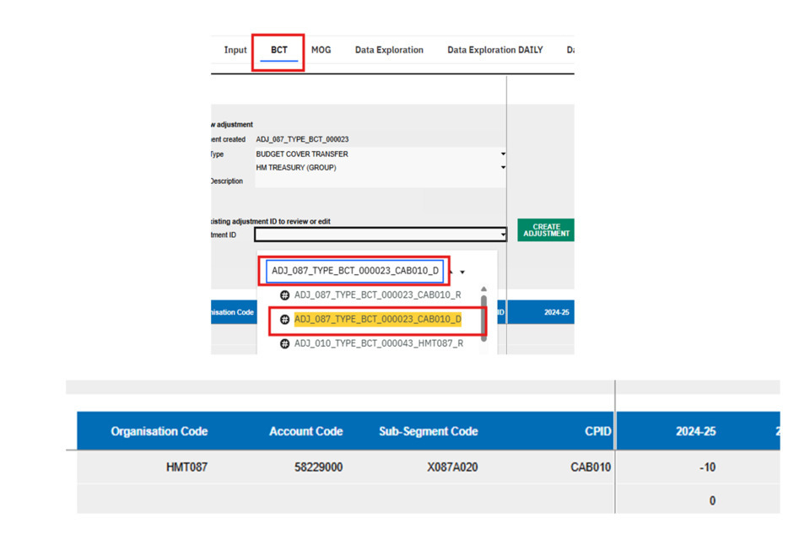Screen dimensions: 810x540
Task: Select the Data Exploration DAILY tab
Action: (494, 51)
